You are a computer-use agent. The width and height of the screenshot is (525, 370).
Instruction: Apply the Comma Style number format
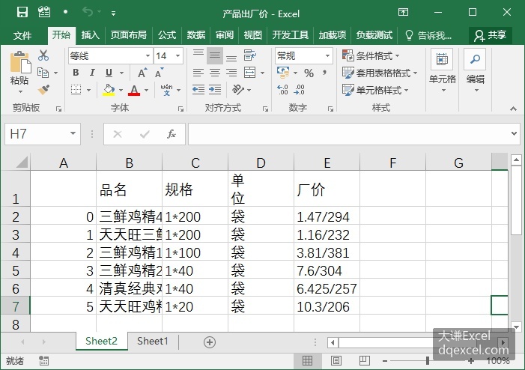(x=324, y=73)
